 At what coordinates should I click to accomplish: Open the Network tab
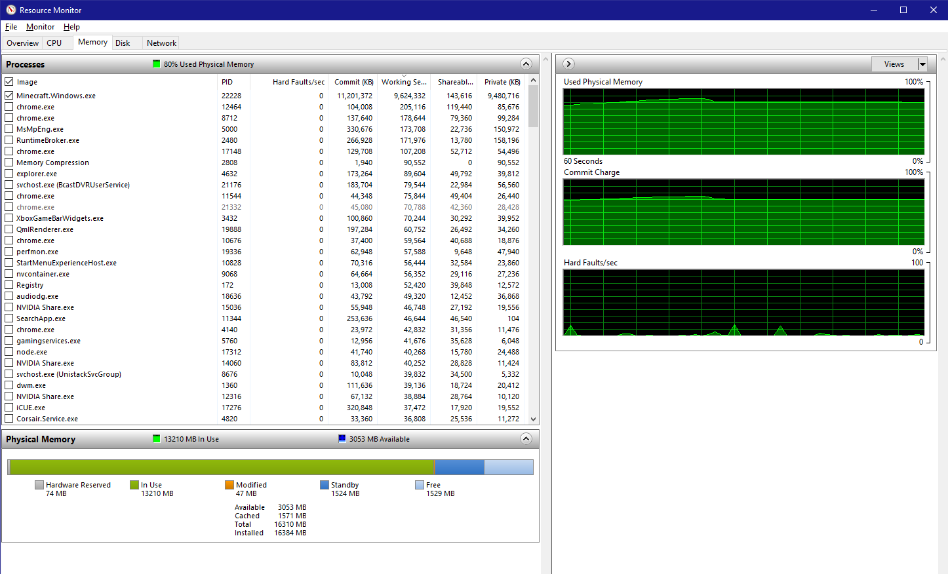[x=161, y=43]
